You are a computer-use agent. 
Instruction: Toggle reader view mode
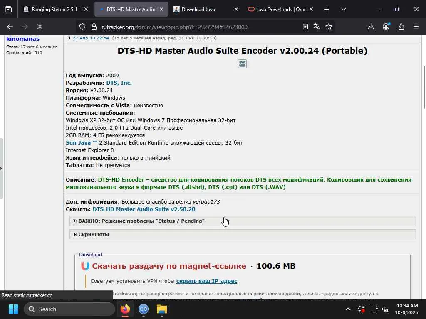pyautogui.click(x=305, y=27)
